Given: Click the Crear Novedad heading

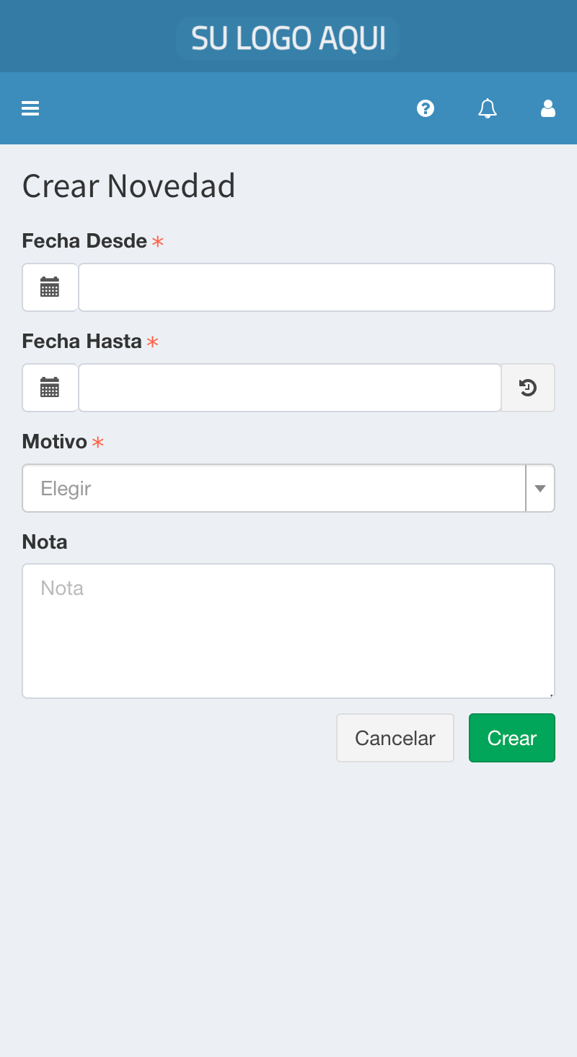Looking at the screenshot, I should (128, 186).
